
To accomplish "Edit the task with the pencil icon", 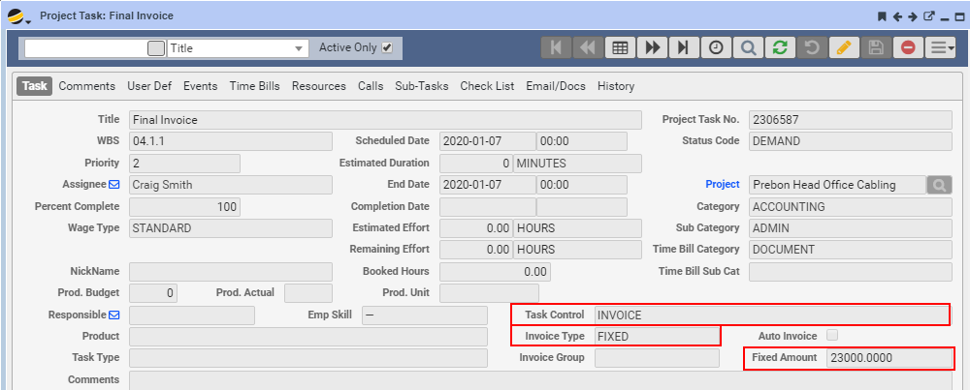I will (x=844, y=47).
